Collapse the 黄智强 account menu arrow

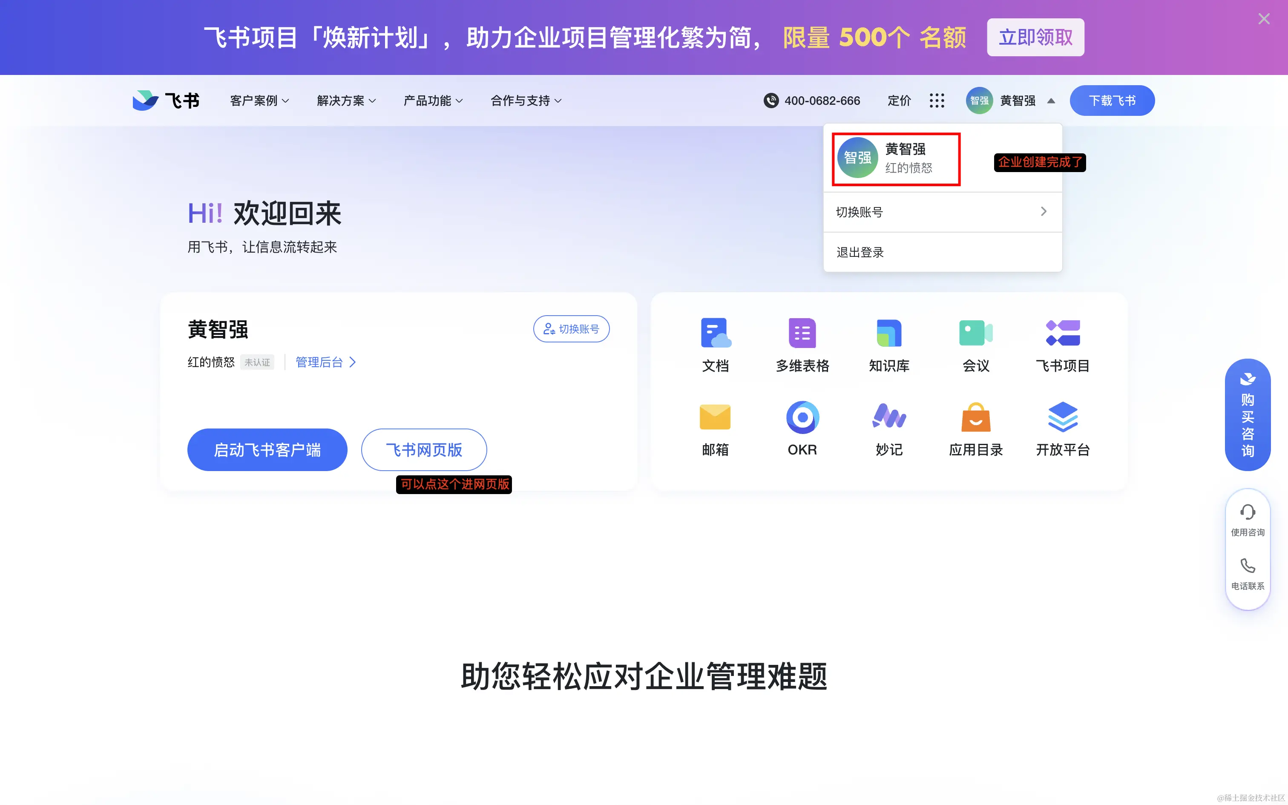[1051, 101]
